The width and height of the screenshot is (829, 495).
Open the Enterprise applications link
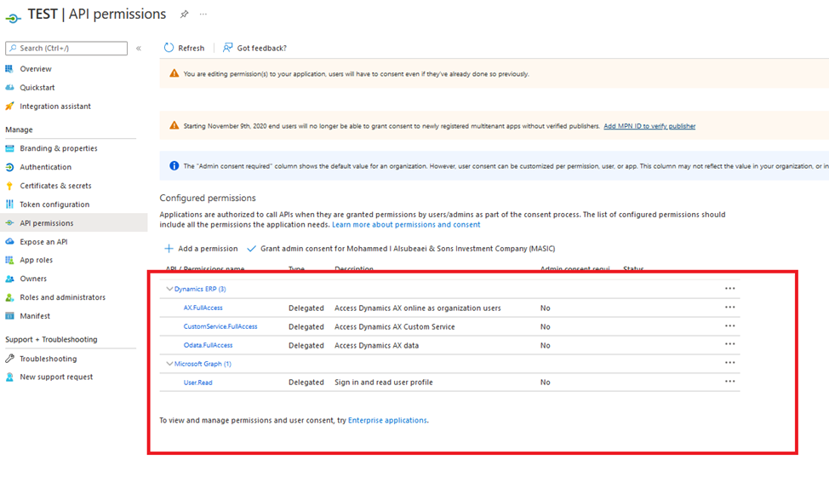click(387, 420)
